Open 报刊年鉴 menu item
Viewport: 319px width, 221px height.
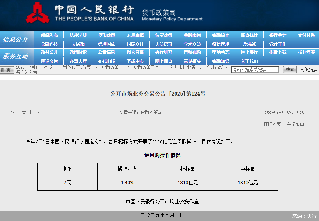pos(306,52)
